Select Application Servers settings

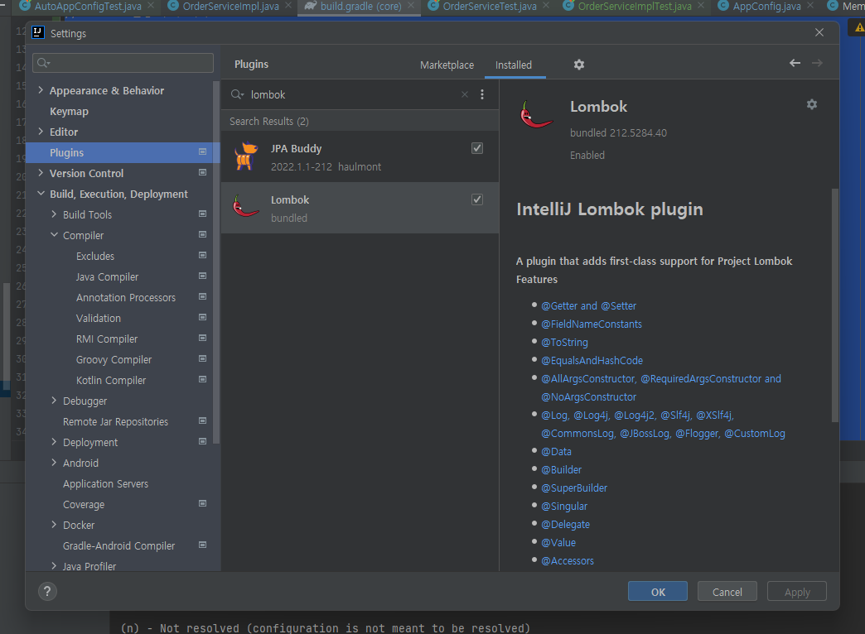point(105,483)
